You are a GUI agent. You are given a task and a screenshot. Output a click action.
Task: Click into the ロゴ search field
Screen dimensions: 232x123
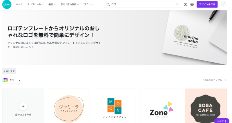[x=142, y=4]
